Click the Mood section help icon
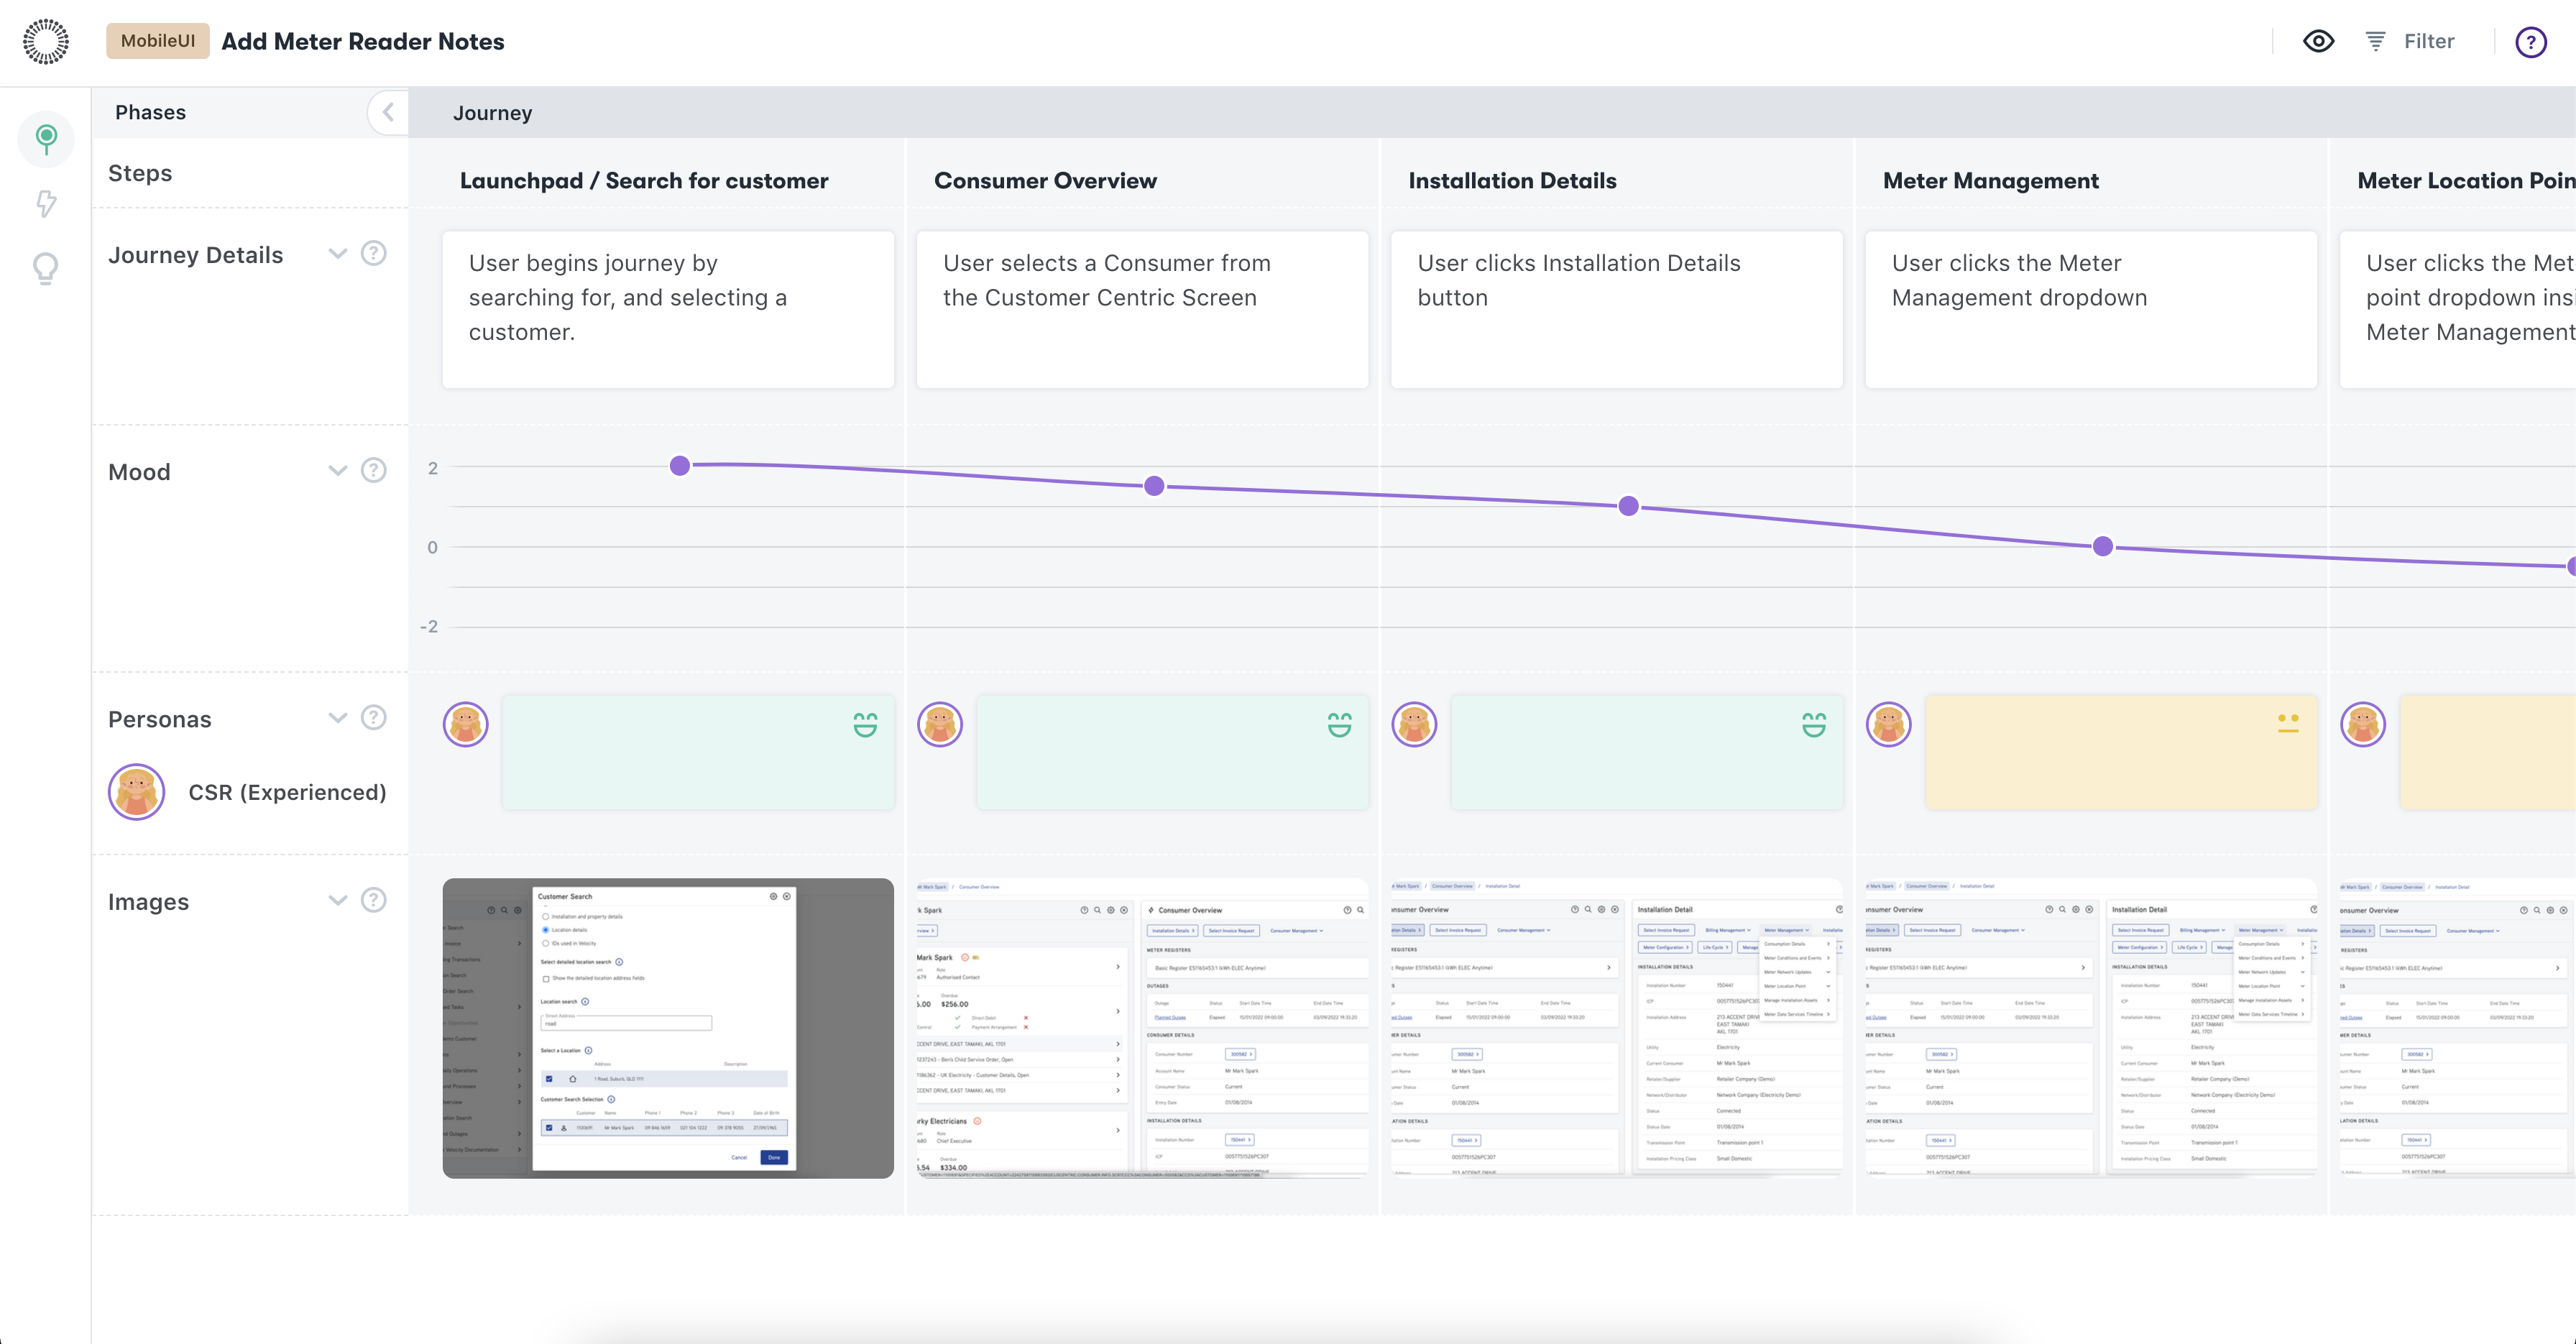2576x1344 pixels. pos(373,469)
